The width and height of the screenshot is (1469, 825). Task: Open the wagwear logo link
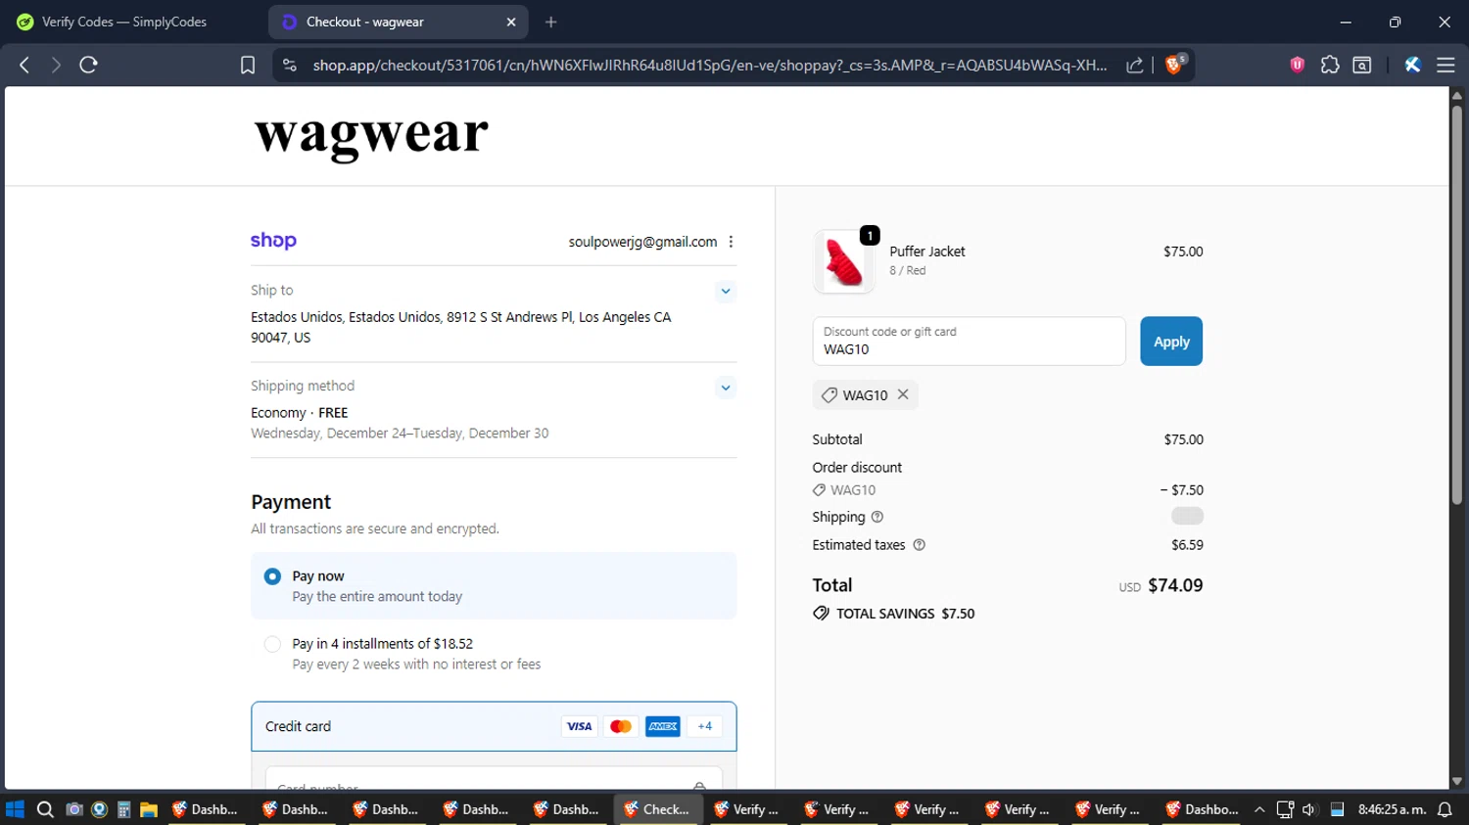(371, 135)
